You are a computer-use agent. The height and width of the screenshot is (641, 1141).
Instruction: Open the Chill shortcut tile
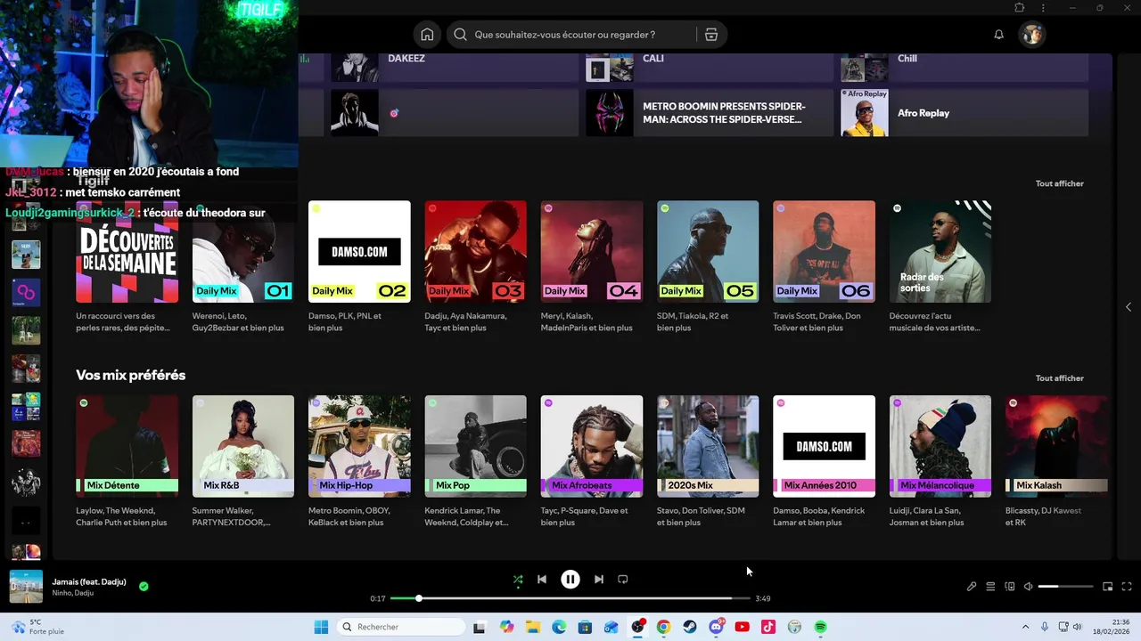tap(965, 68)
